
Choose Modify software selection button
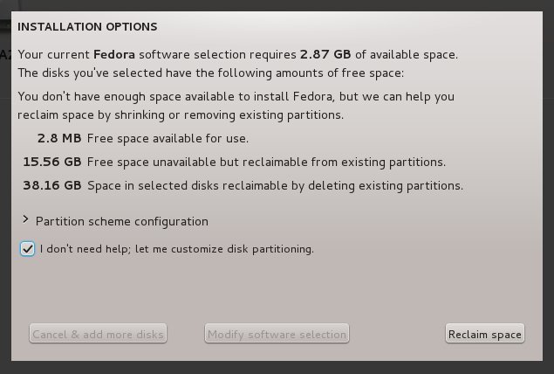[277, 334]
